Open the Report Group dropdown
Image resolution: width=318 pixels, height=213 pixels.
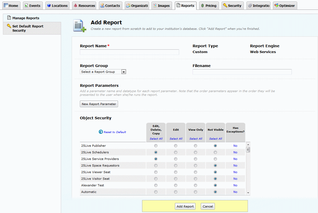coord(103,72)
